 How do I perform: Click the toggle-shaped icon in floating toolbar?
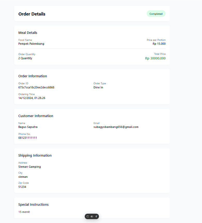(92, 217)
